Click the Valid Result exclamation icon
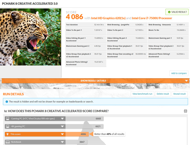Image resolution: width=190 pixels, height=145 pixels. pyautogui.click(x=168, y=12)
